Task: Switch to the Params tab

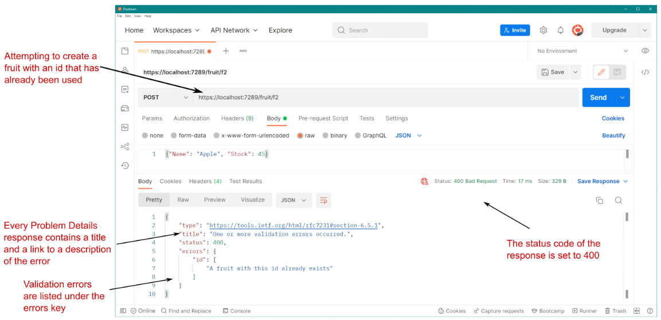Action: 152,119
